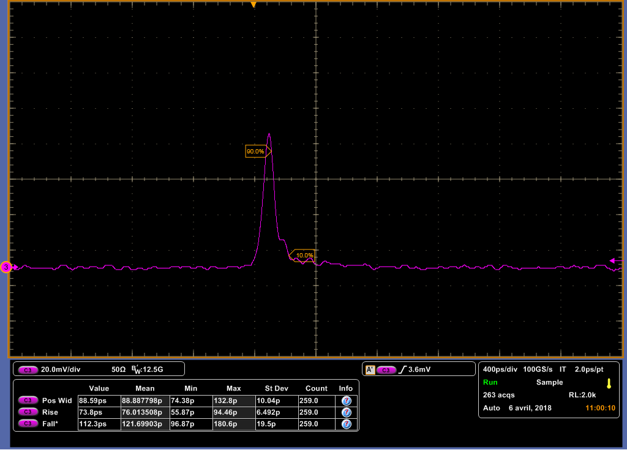Screen dimensions: 627x450
Task: Open the info icon for Fall* measurement
Action: coord(347,424)
